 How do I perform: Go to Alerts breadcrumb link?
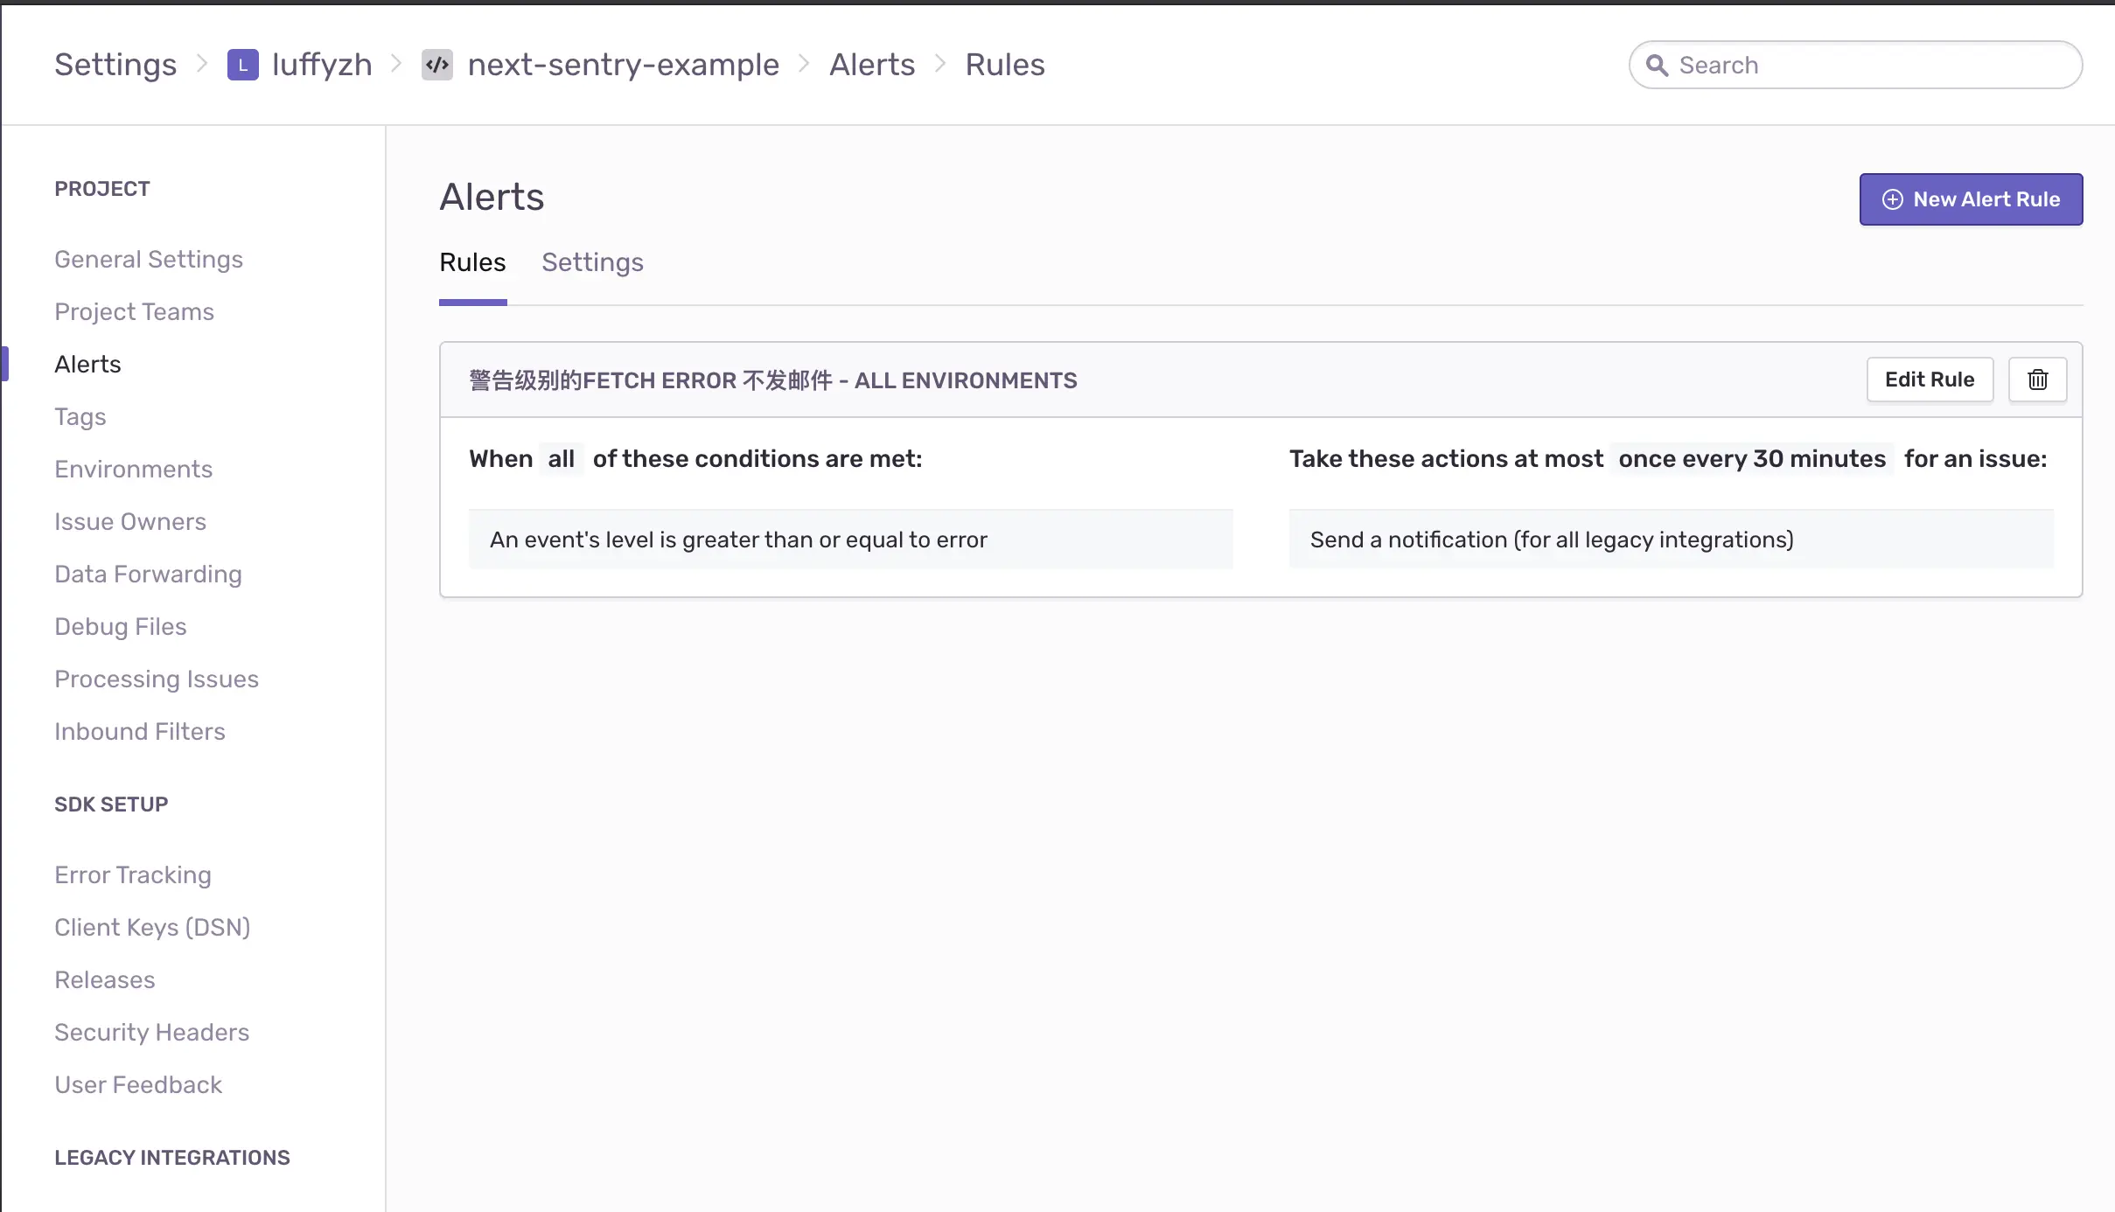[871, 65]
